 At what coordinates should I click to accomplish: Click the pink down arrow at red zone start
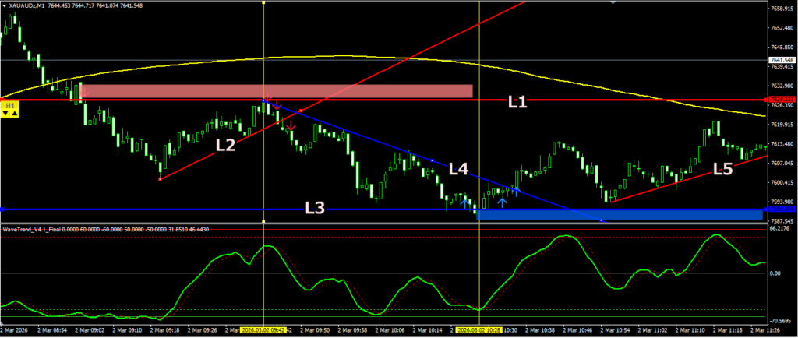pyautogui.click(x=86, y=93)
